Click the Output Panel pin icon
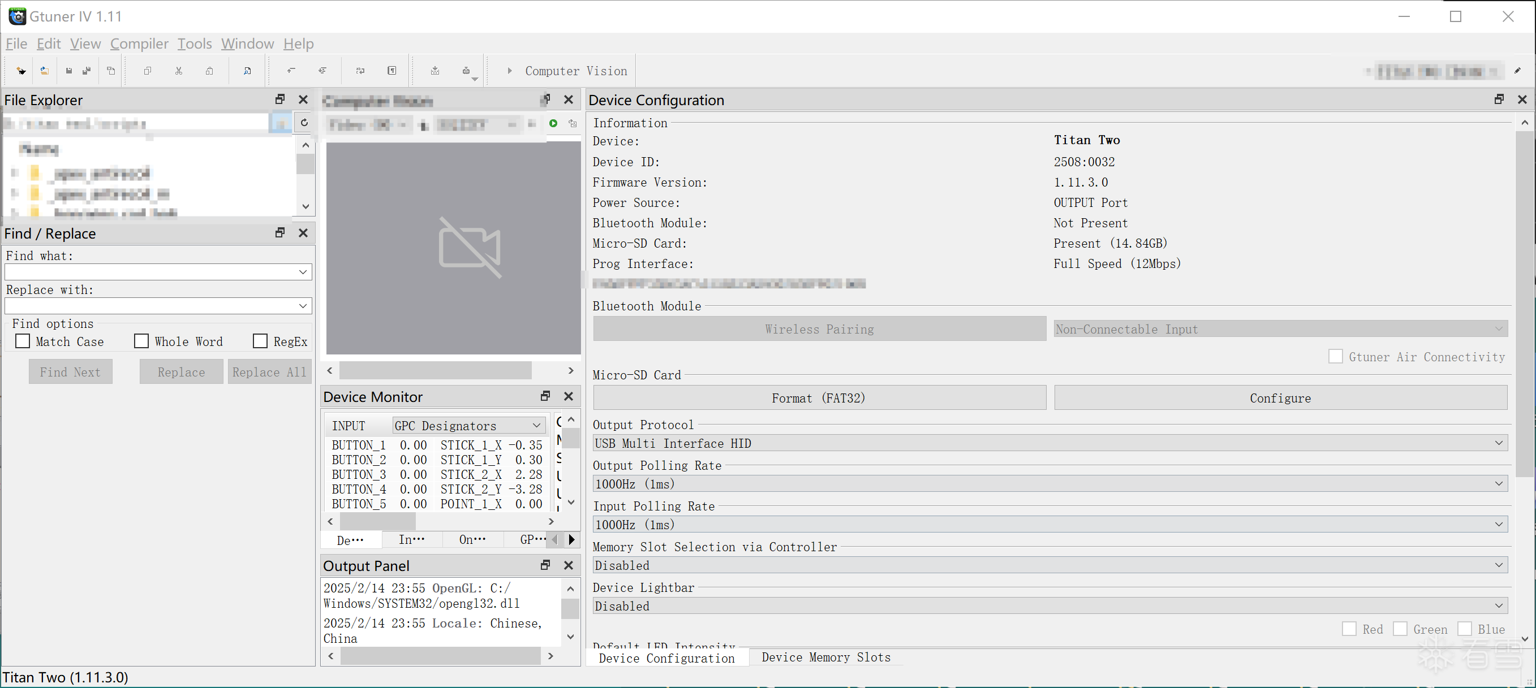Screen dimensions: 1536x688 click(545, 565)
